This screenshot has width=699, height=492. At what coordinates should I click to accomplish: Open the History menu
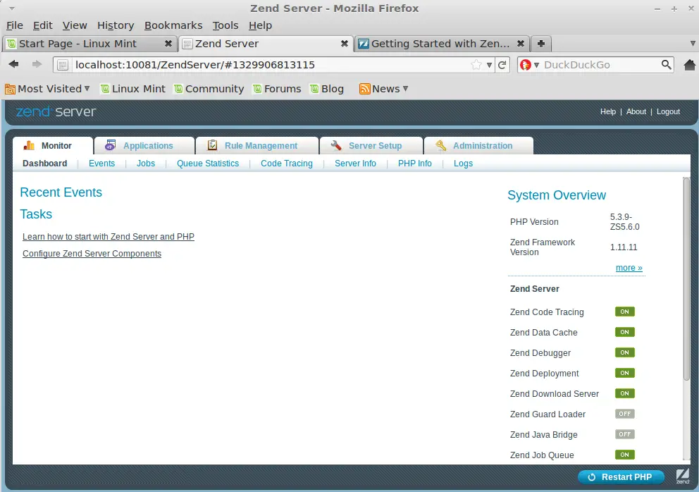(x=116, y=25)
